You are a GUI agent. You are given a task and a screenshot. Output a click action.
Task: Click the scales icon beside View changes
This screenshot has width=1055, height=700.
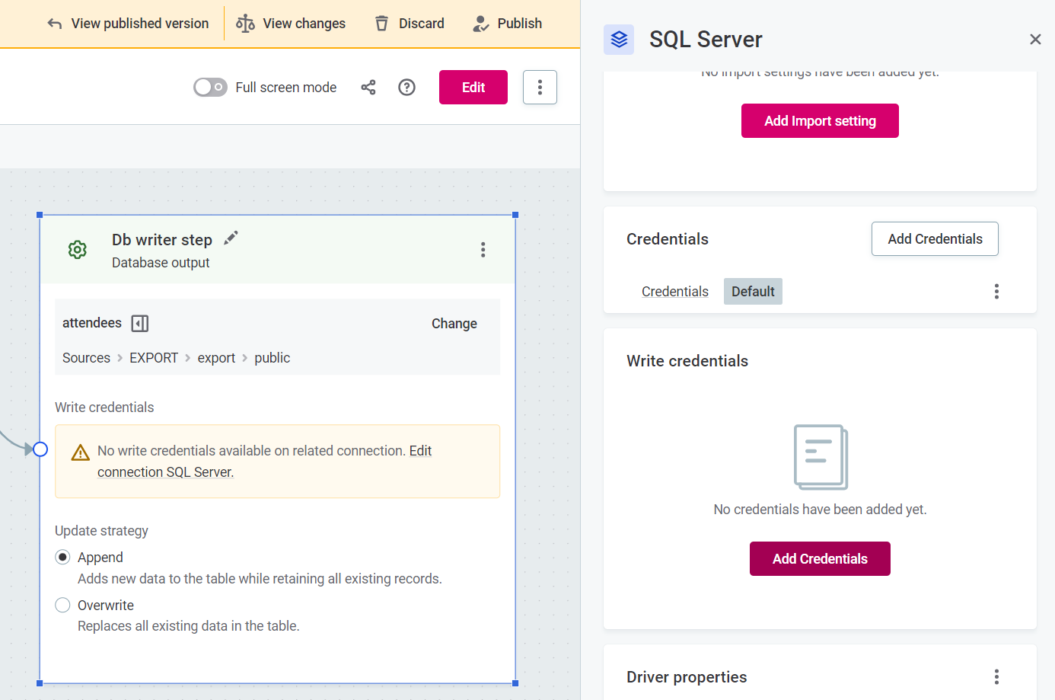(x=244, y=23)
